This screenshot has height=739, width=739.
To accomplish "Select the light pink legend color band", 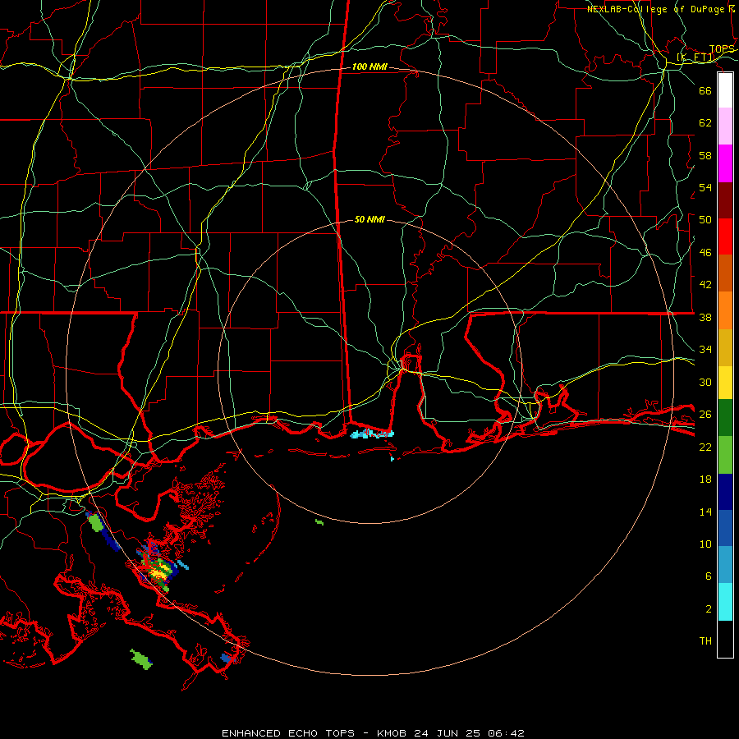I will 725,126.
